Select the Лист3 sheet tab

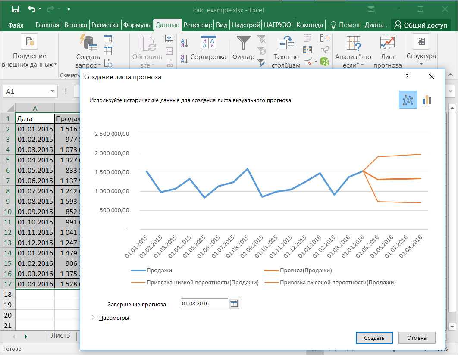[x=60, y=336]
